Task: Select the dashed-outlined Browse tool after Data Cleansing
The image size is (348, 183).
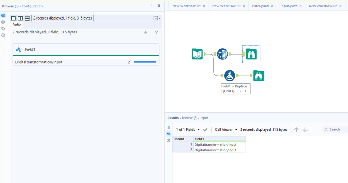Action: tap(251, 54)
